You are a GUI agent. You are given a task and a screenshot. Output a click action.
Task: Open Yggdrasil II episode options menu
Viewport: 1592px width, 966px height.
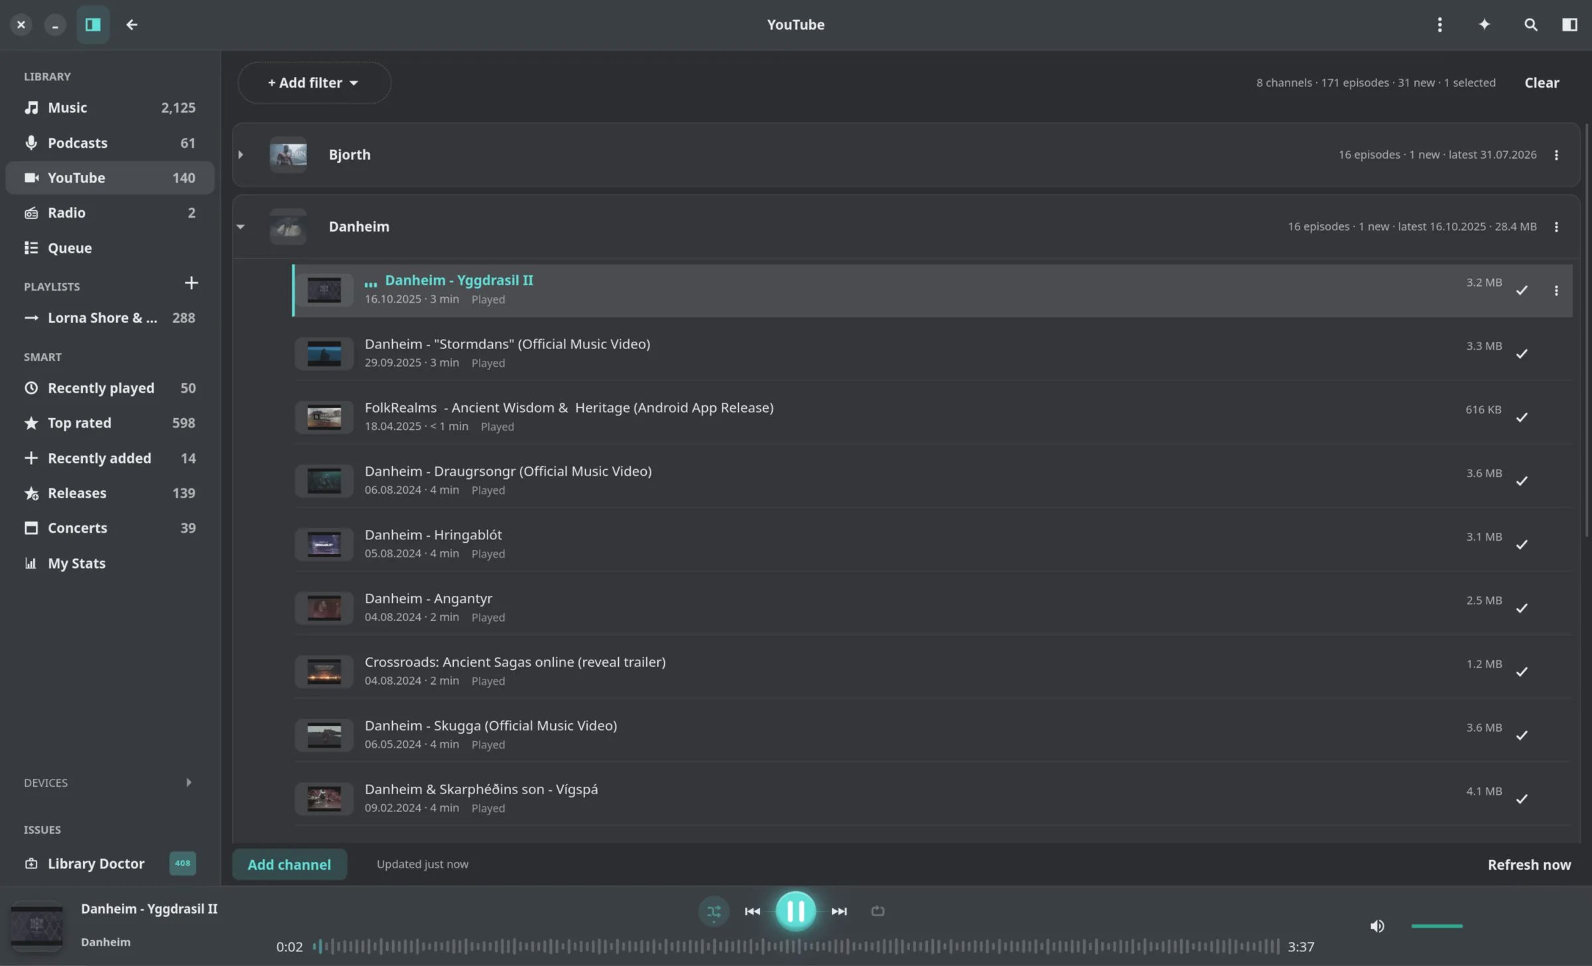coord(1556,291)
